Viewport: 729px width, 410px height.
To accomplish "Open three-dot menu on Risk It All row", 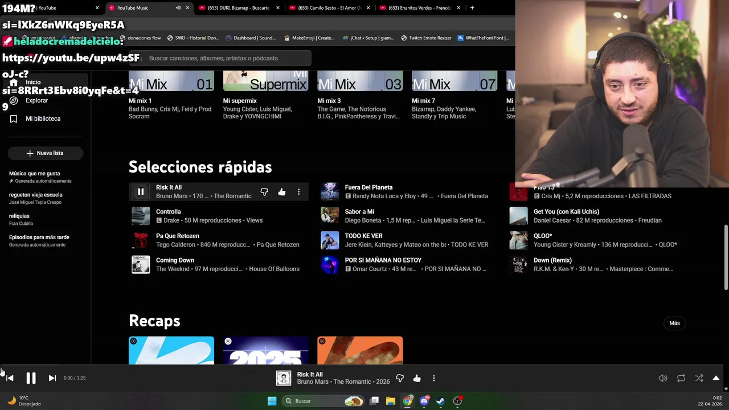I will pyautogui.click(x=298, y=192).
